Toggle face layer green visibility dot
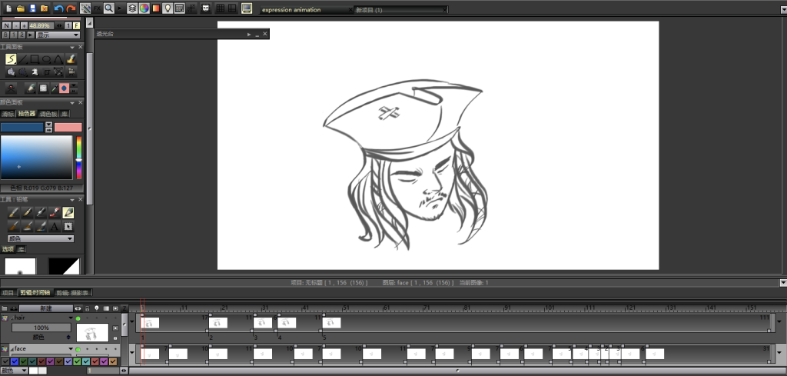 [78, 349]
